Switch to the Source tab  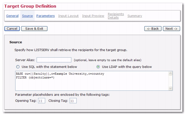(27, 16)
